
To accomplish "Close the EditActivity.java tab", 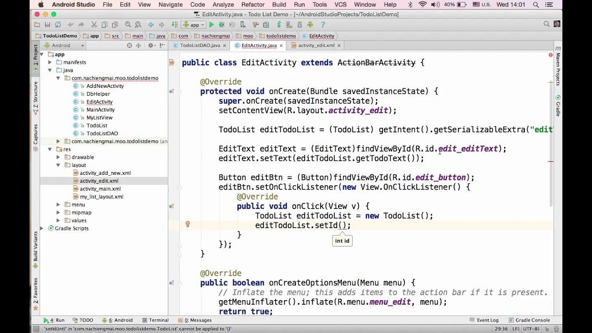I will click(x=281, y=45).
